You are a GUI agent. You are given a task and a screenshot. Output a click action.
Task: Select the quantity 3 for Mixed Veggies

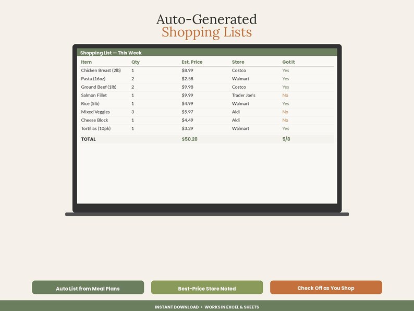[133, 112]
